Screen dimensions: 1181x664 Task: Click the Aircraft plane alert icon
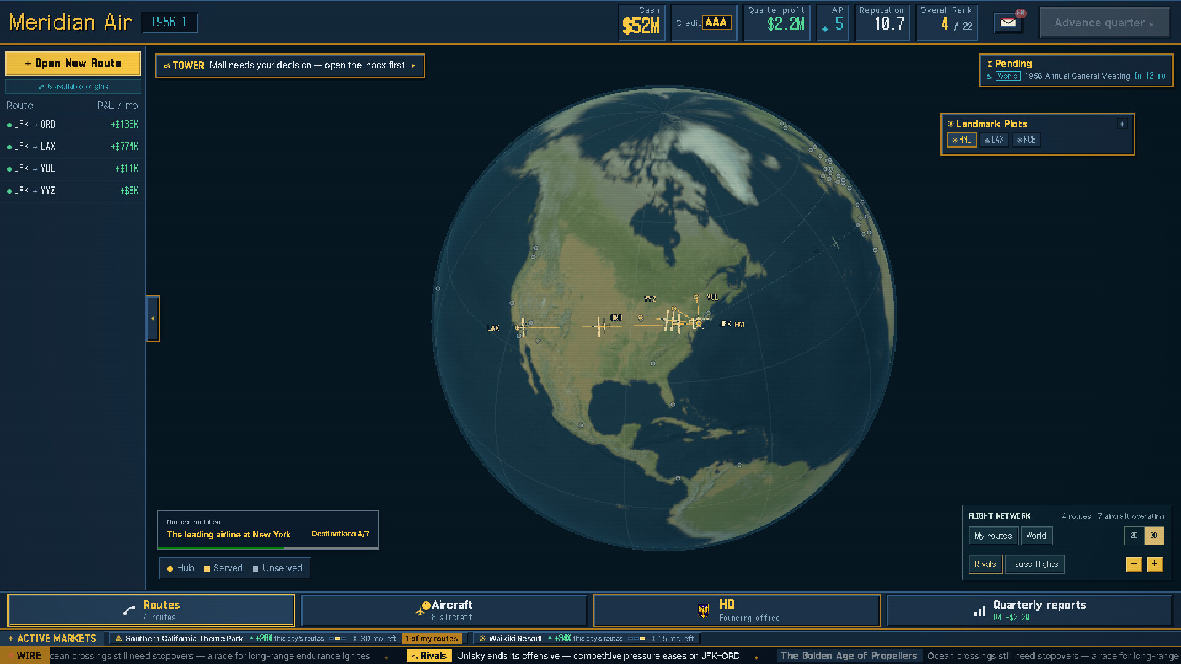point(421,609)
